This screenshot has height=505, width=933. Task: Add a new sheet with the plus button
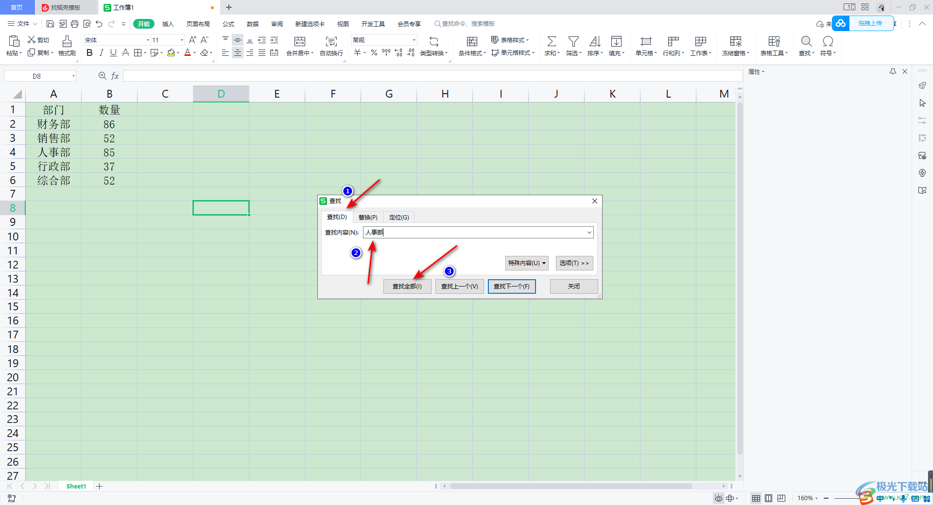point(100,486)
